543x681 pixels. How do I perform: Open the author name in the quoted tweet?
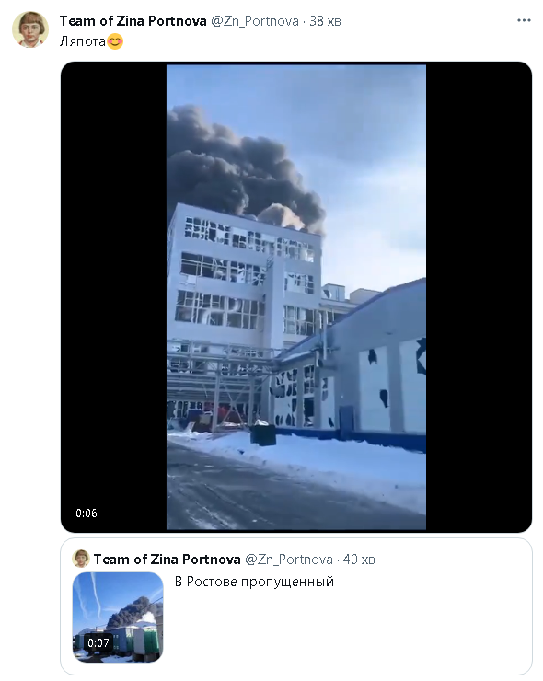pyautogui.click(x=168, y=559)
